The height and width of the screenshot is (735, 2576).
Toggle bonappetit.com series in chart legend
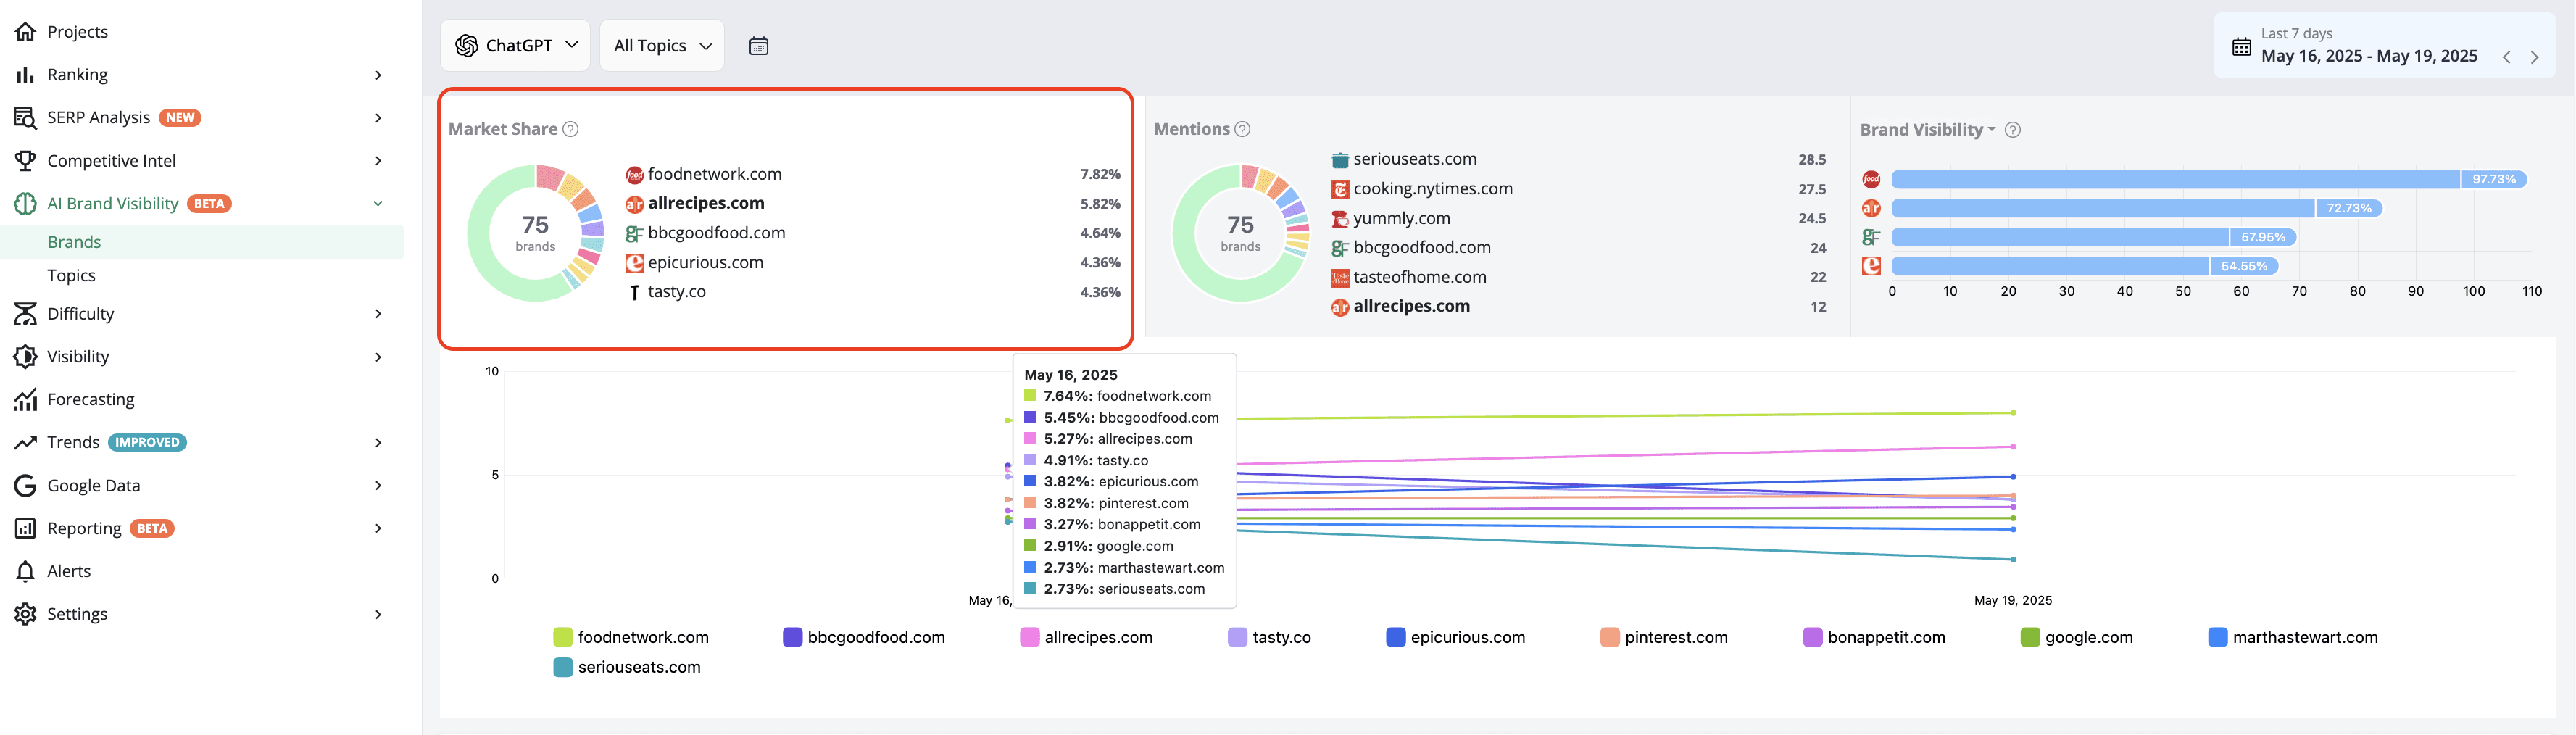pyautogui.click(x=1874, y=638)
